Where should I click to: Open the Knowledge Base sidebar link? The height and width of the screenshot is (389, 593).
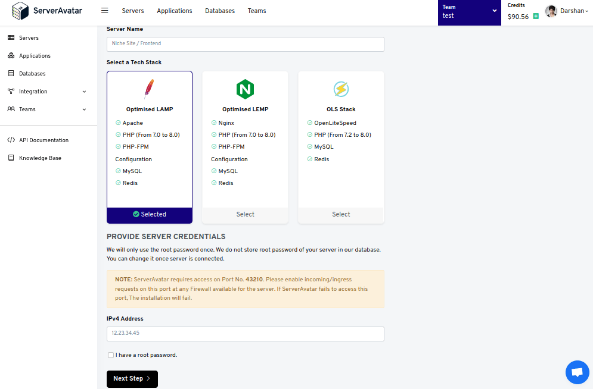40,158
